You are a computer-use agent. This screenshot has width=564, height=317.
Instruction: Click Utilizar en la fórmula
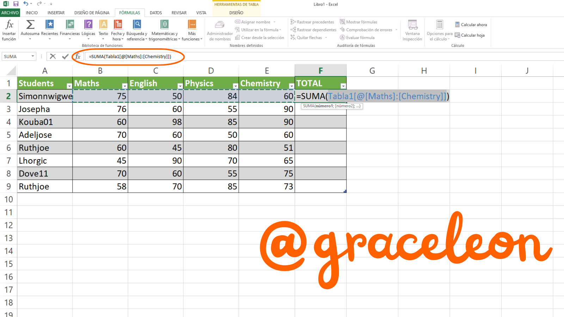pyautogui.click(x=258, y=30)
